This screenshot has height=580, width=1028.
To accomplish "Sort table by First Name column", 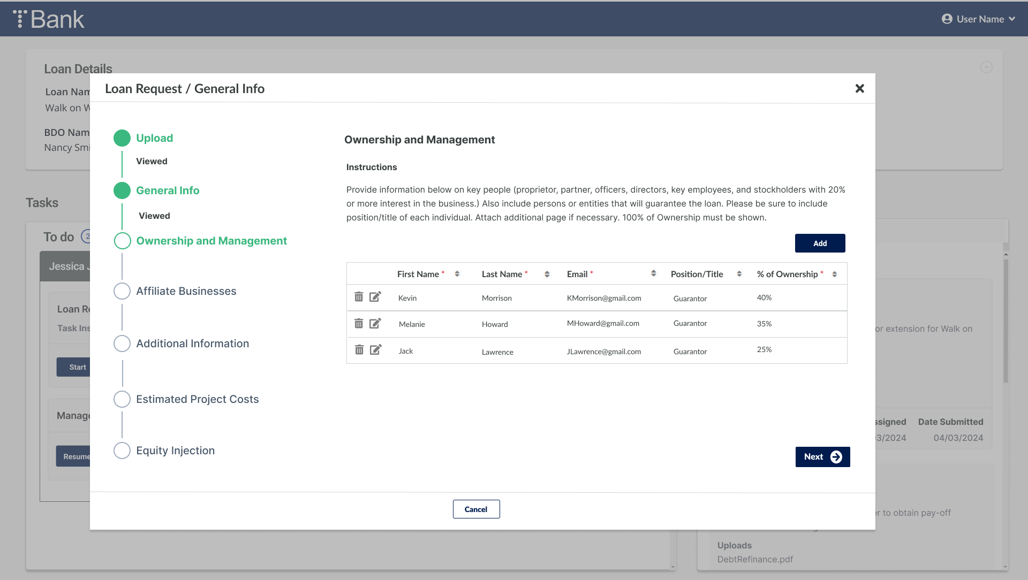I will click(457, 274).
